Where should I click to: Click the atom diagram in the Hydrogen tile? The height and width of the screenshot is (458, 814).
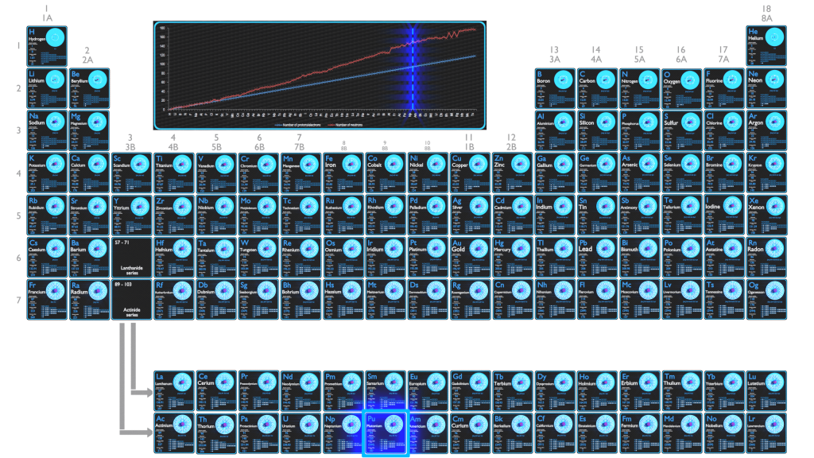(x=56, y=37)
